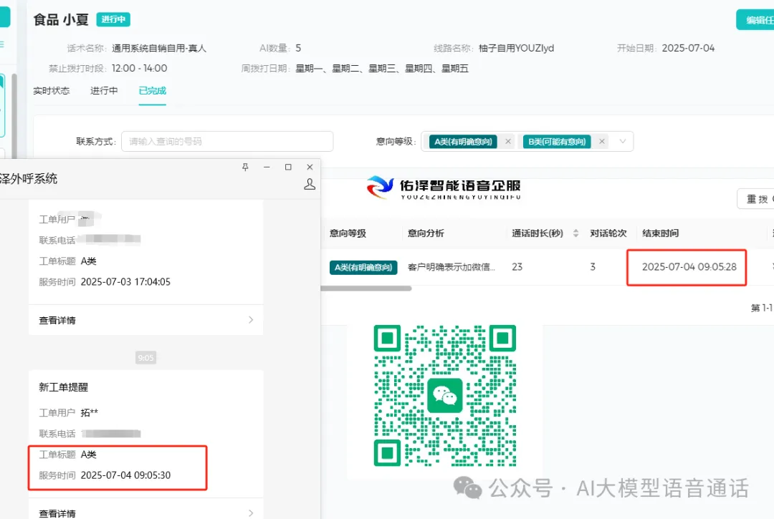Remove the B类(可能有意向) filter tag
Image resolution: width=774 pixels, height=519 pixels.
(602, 141)
